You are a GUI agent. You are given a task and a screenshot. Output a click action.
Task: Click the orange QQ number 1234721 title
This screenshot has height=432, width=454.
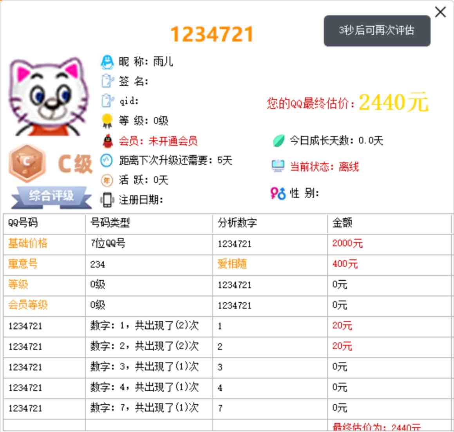pos(212,34)
